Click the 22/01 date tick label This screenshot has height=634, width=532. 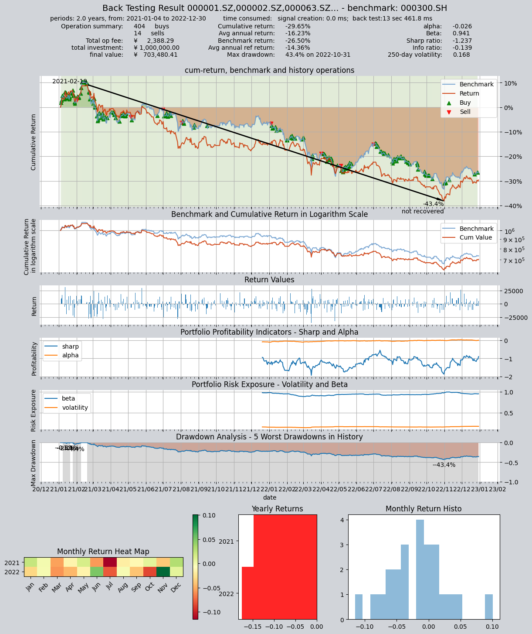click(270, 489)
